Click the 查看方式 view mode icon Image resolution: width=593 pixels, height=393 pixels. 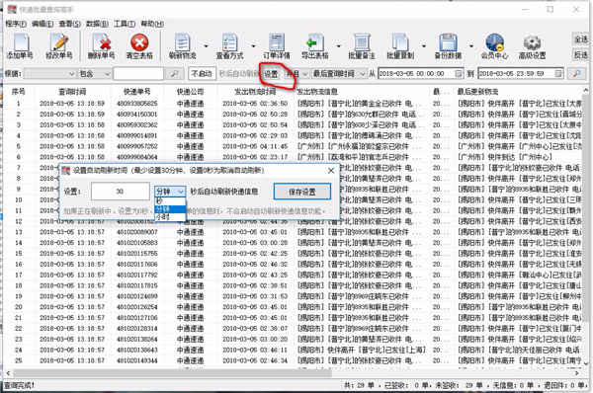pos(229,45)
